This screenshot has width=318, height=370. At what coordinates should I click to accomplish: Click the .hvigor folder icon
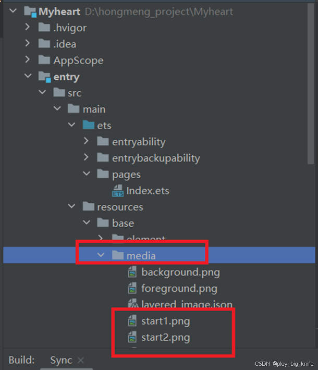click(44, 28)
